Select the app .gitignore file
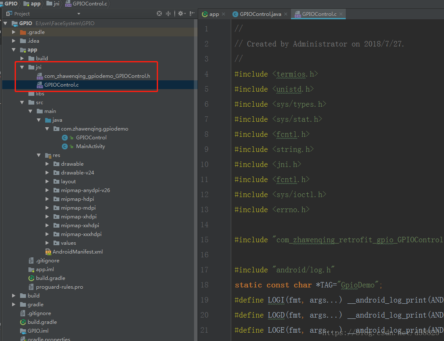 47,261
